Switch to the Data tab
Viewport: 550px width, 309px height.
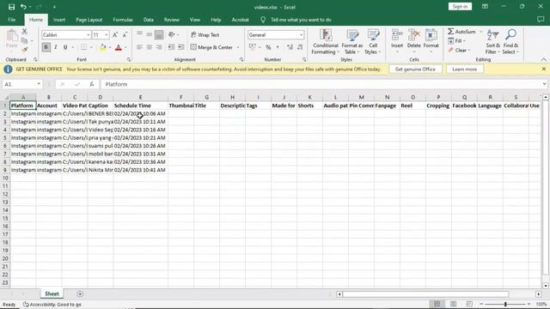coord(149,20)
